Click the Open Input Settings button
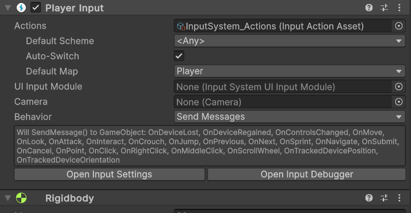 tap(109, 175)
